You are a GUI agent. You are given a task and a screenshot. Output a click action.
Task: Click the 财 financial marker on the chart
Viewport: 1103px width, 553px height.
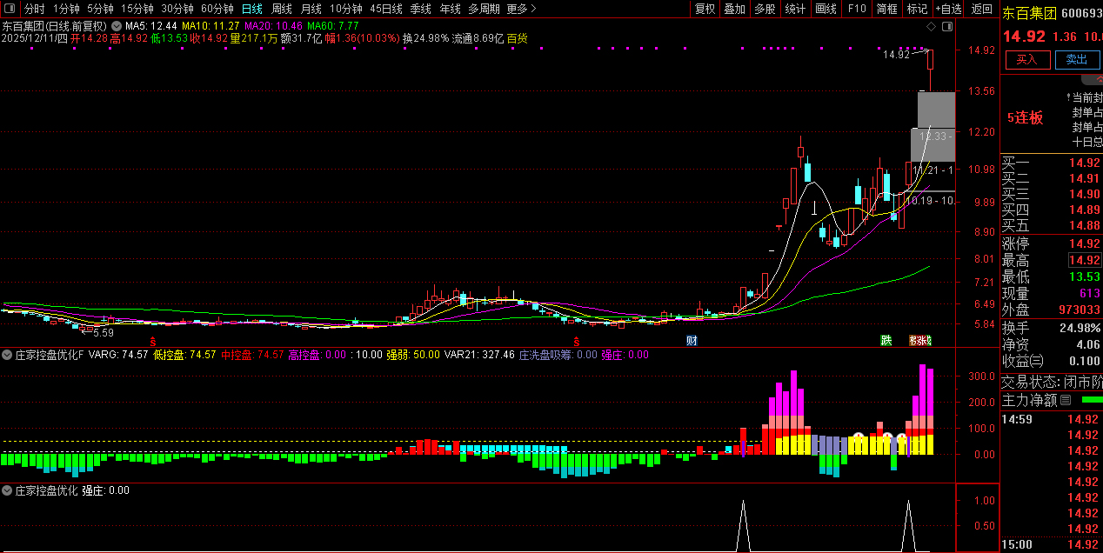coord(692,340)
